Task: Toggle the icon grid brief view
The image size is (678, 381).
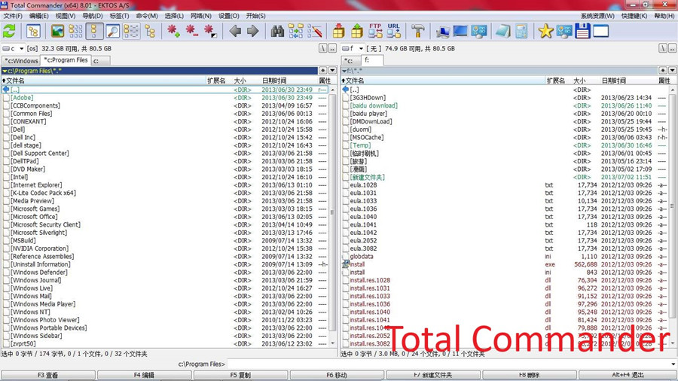Action: [x=75, y=31]
